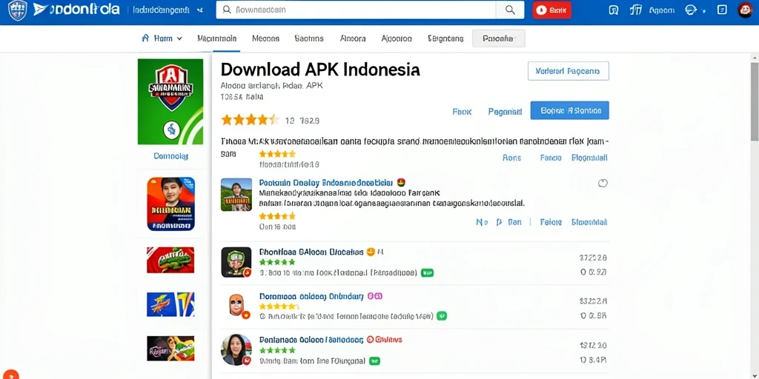Open the sidebar thumbnail with the man's portrait
The image size is (759, 379).
click(x=171, y=204)
